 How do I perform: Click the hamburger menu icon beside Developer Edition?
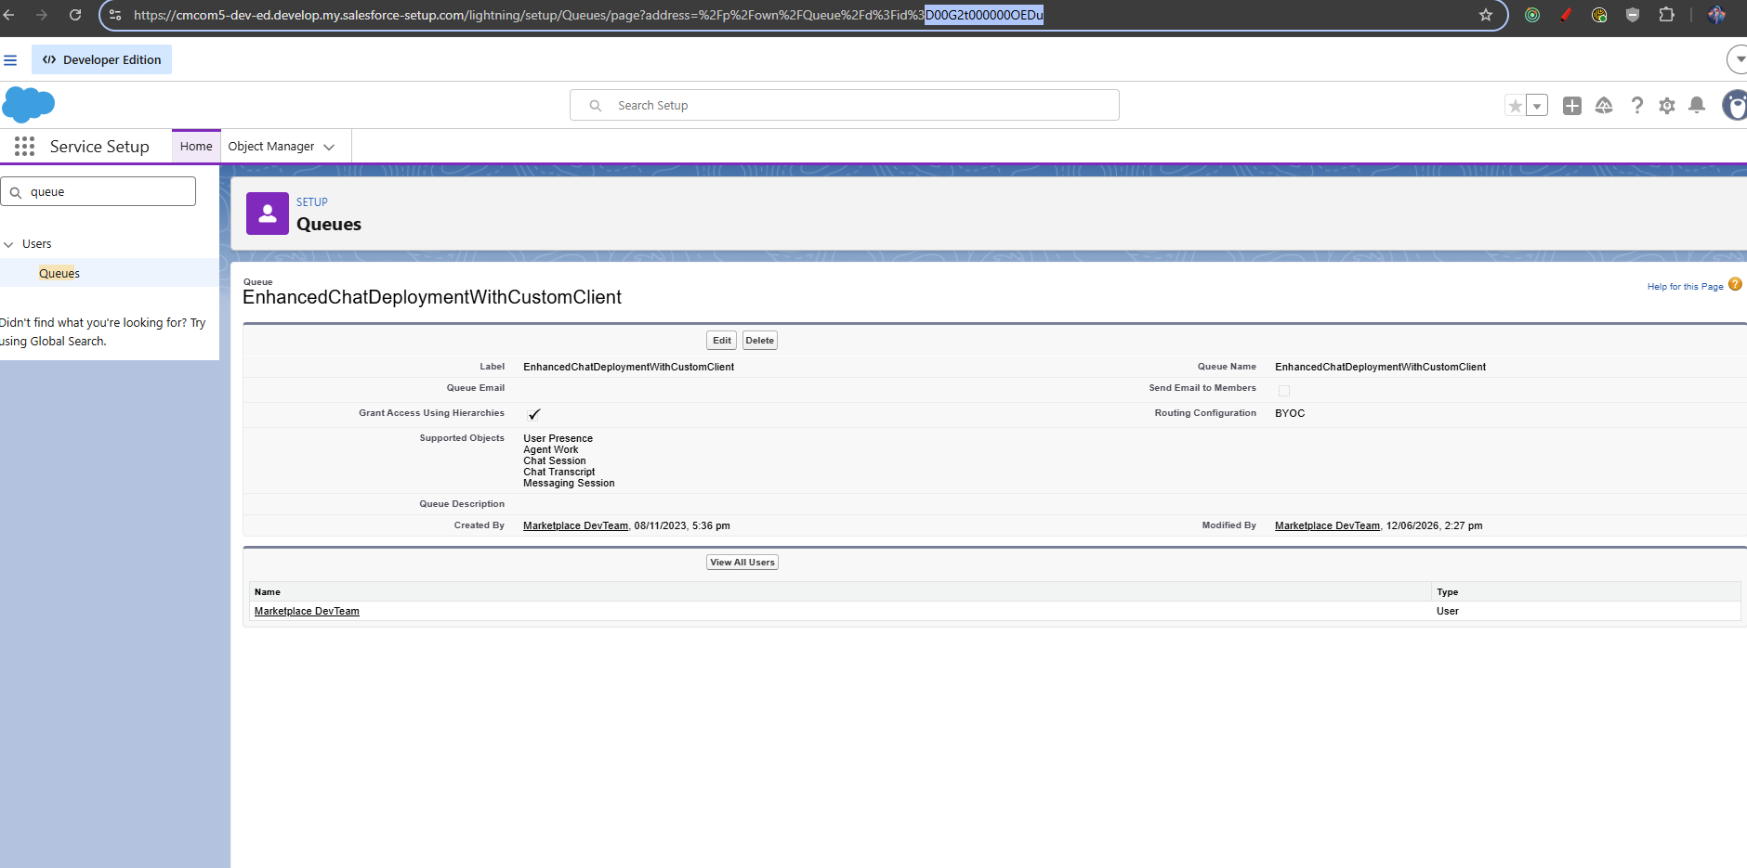(10, 60)
